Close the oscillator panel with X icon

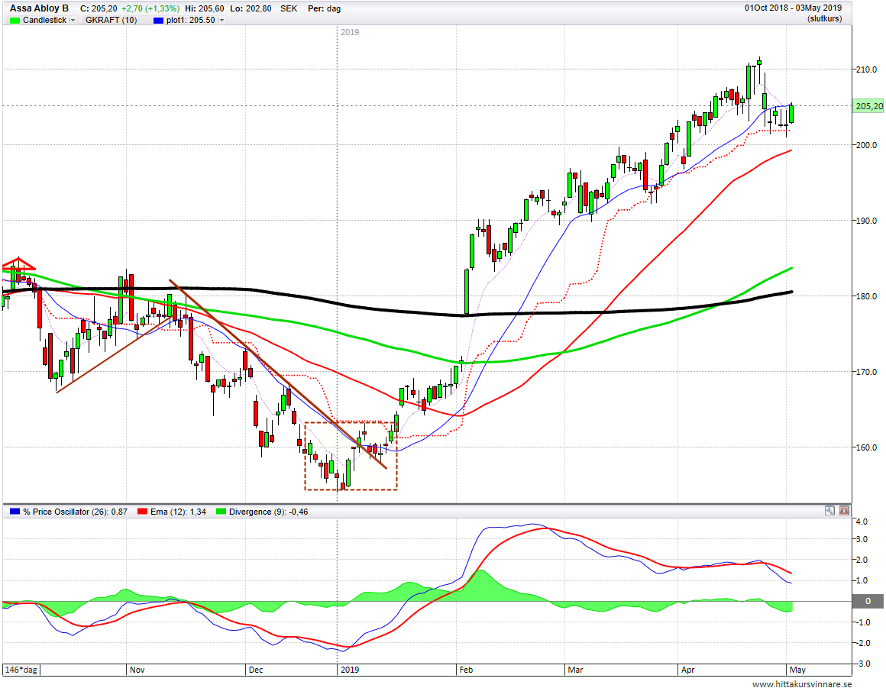coord(844,511)
